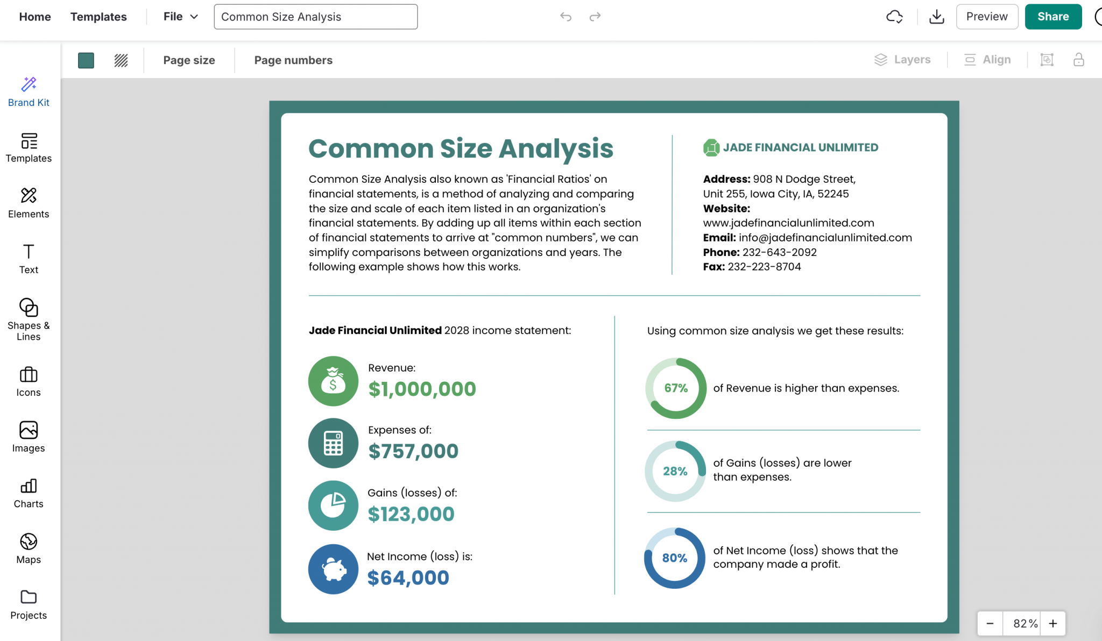Go to Home from the top bar

[x=35, y=17]
